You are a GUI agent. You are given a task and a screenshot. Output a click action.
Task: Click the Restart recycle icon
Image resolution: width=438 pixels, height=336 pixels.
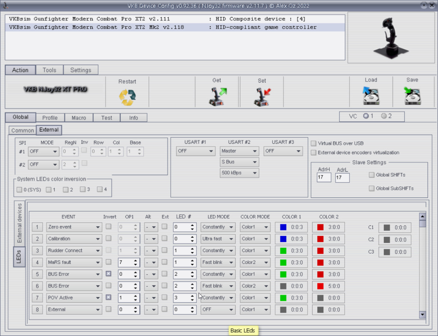click(x=127, y=97)
